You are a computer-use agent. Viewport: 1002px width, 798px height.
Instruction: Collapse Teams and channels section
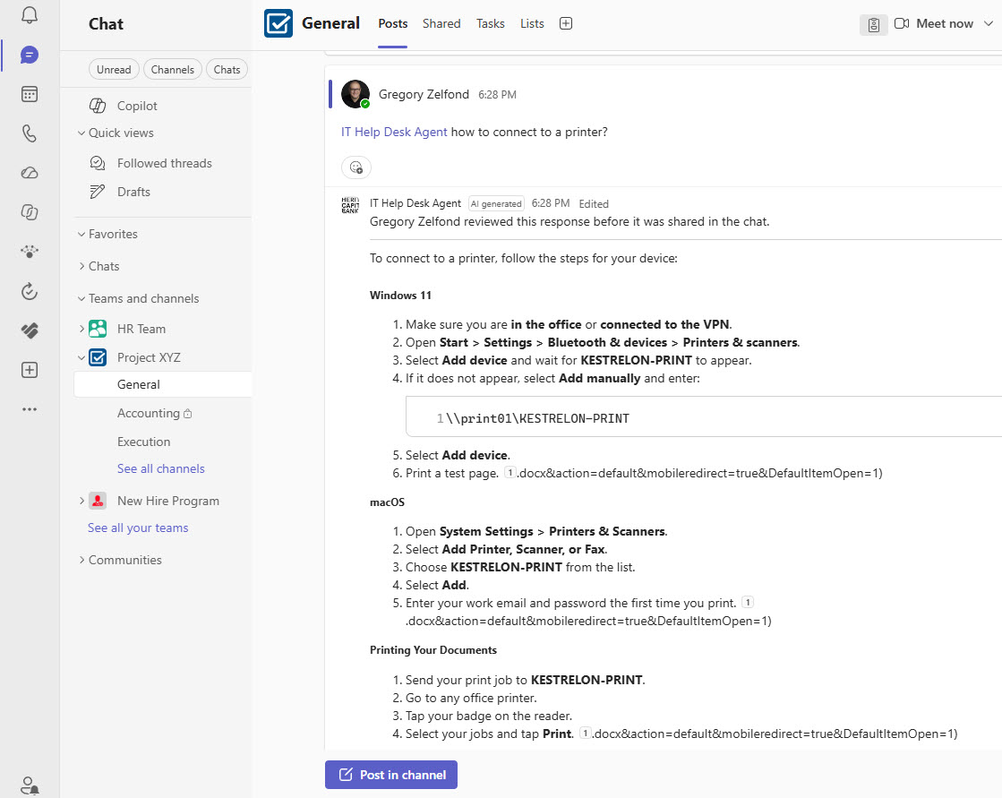[81, 298]
